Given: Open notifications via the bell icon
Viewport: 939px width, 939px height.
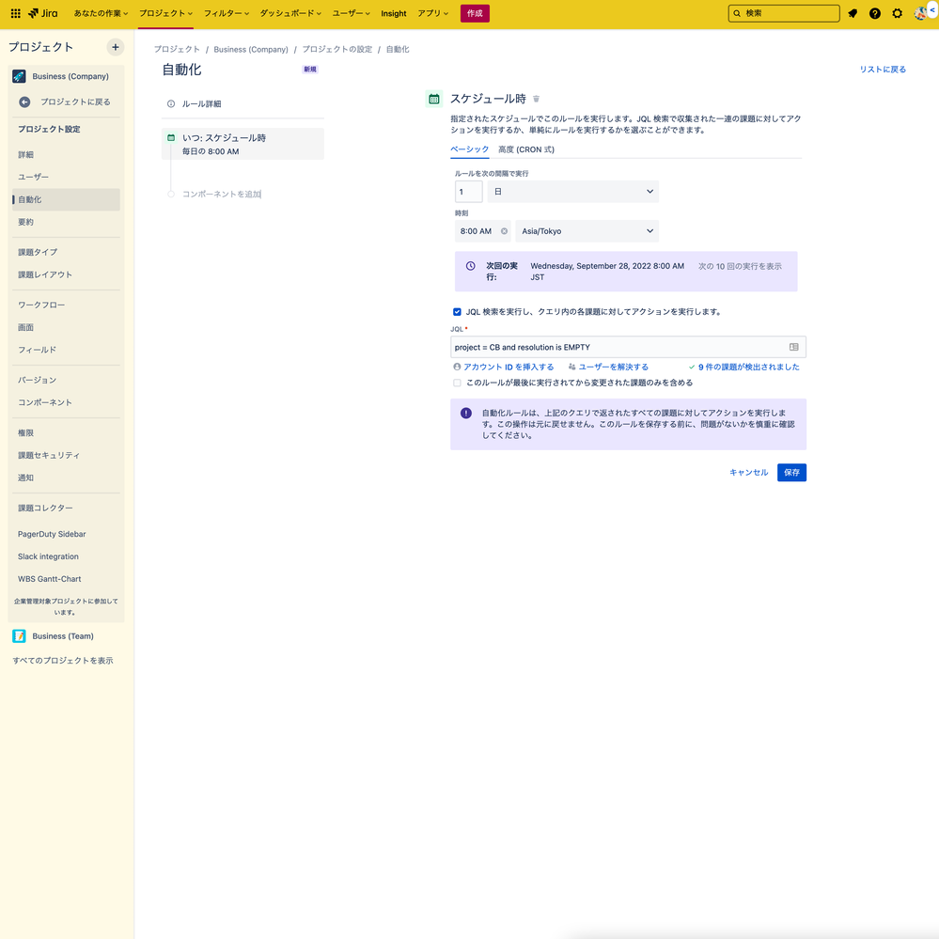Looking at the screenshot, I should (x=853, y=13).
